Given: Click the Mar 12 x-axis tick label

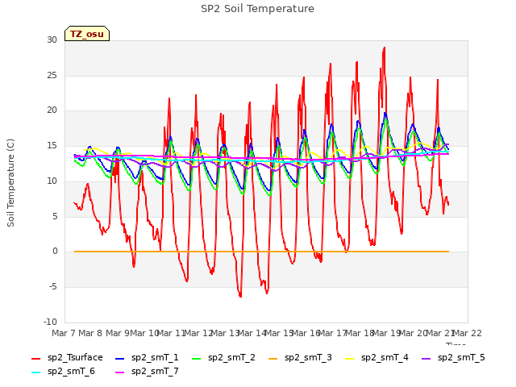Looking at the screenshot, I should tap(198, 333).
